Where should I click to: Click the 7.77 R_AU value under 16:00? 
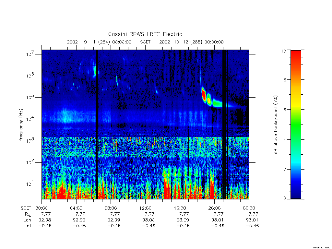click(x=184, y=214)
